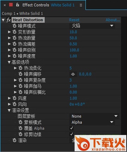127x152 pixels.
Task: Toggle stopwatch for 噪声级别
Action: coord(14,50)
